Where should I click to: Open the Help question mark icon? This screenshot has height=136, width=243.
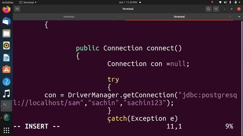coord(6,82)
